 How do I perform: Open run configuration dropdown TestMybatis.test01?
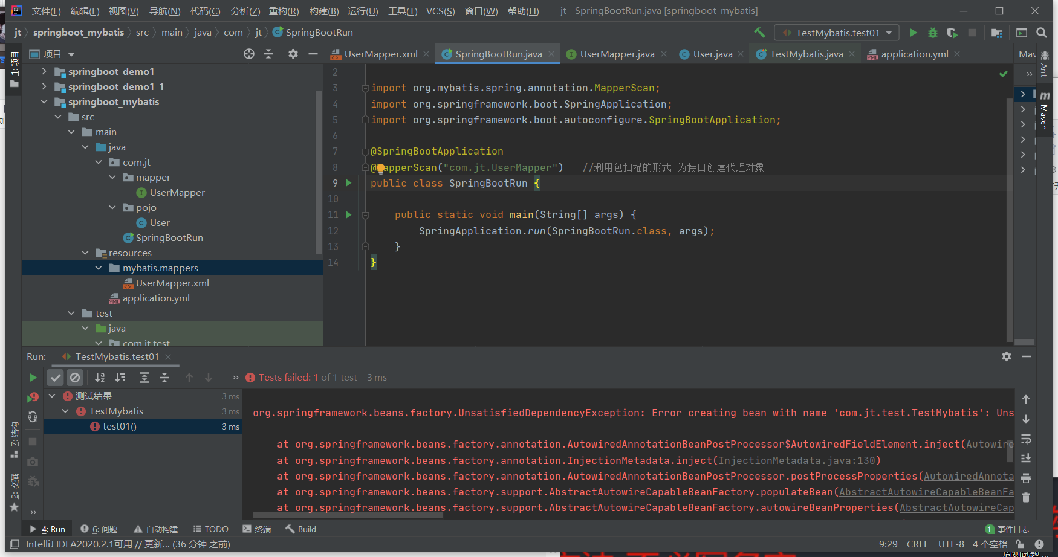coord(837,33)
